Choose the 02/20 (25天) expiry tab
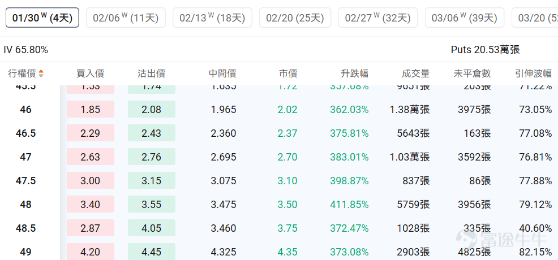 tap(295, 18)
